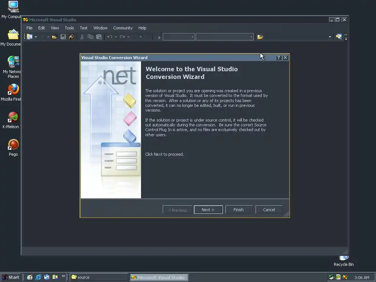The image size is (376, 282).
Task: Click the .net wizard banner image
Action: (x=111, y=130)
